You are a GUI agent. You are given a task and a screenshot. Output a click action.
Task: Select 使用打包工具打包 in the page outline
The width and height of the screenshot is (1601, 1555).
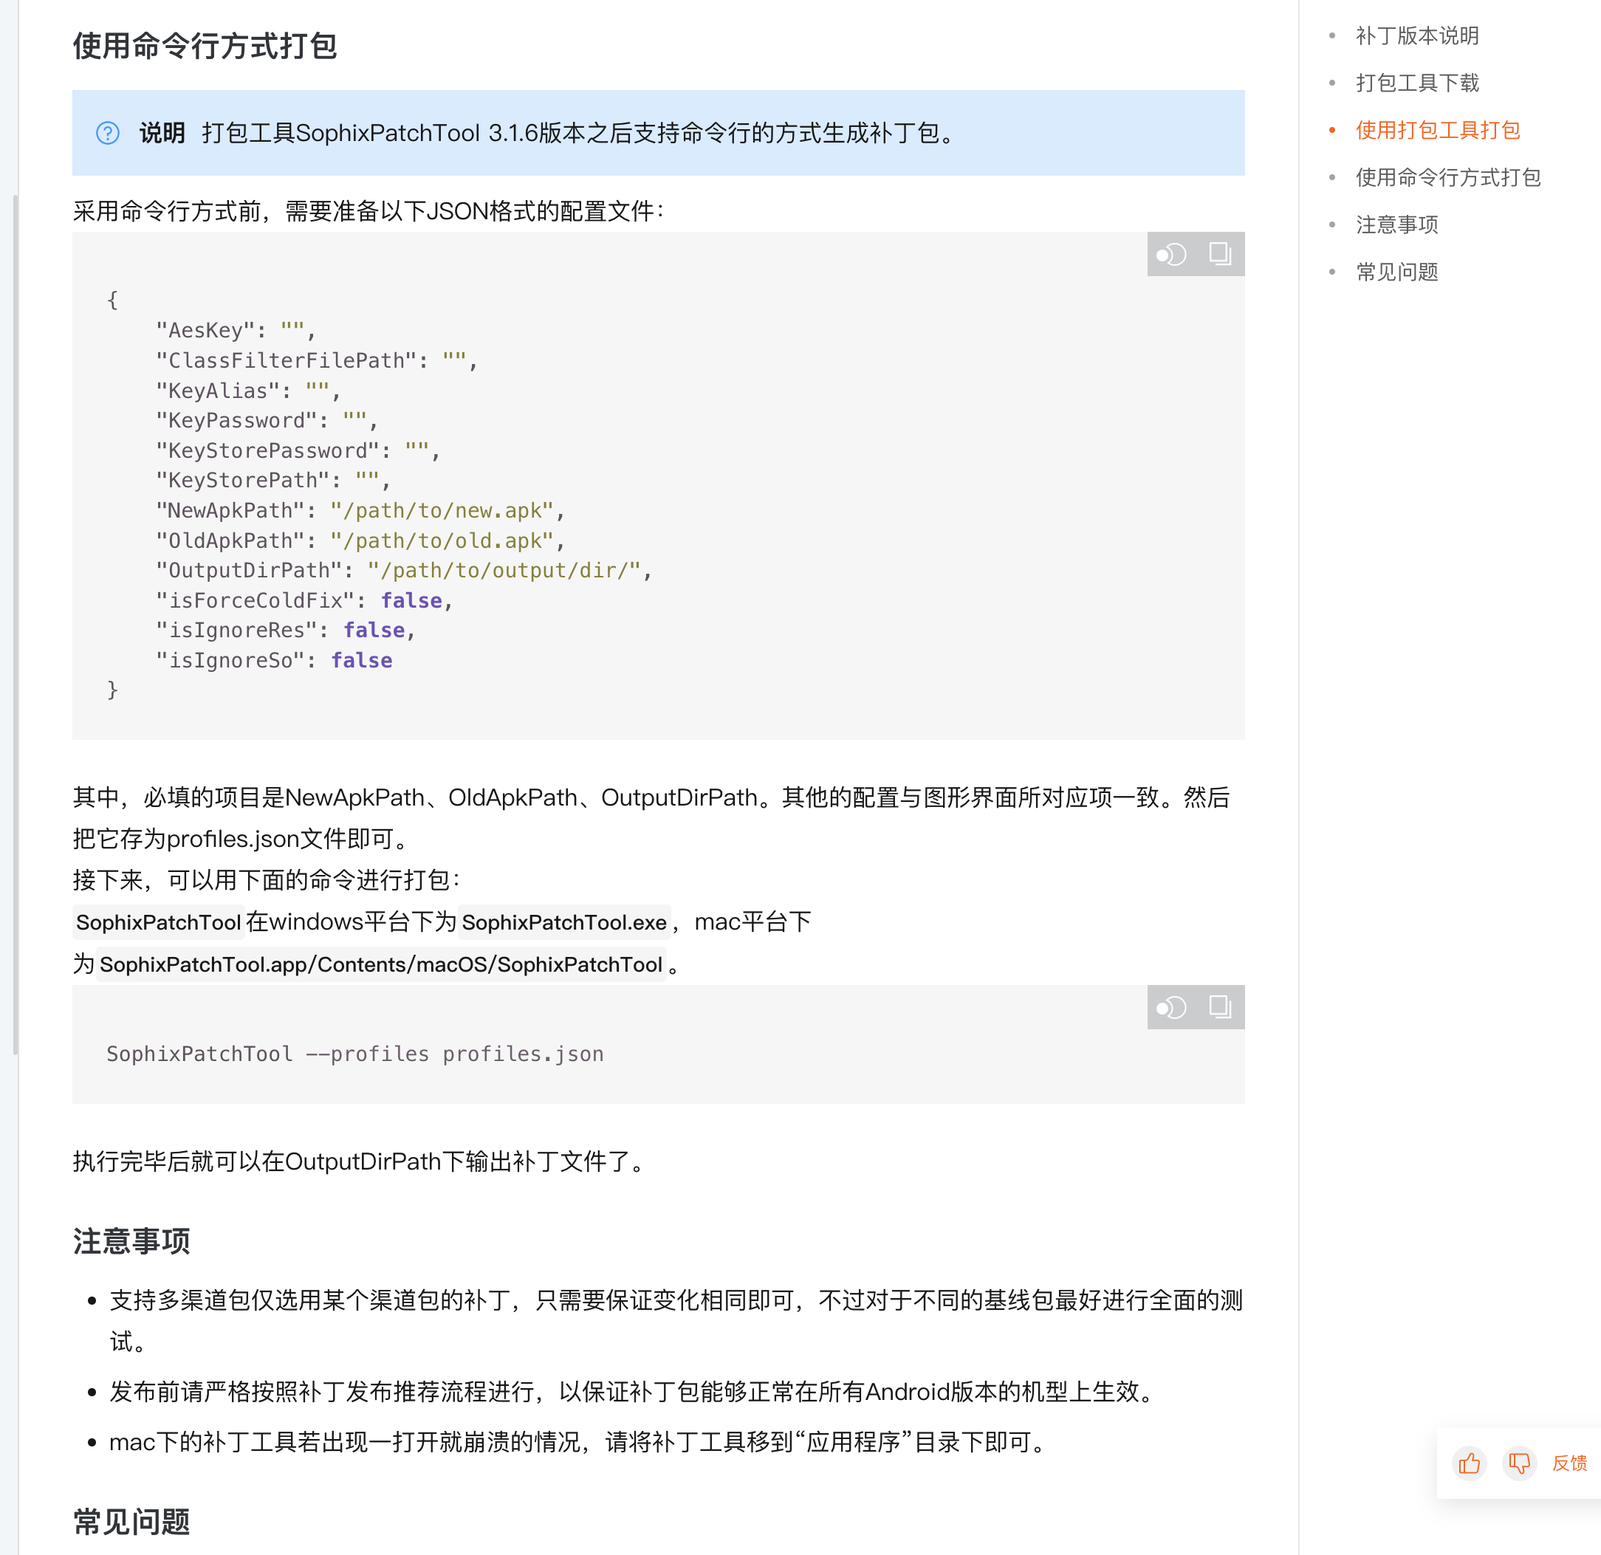[1438, 131]
